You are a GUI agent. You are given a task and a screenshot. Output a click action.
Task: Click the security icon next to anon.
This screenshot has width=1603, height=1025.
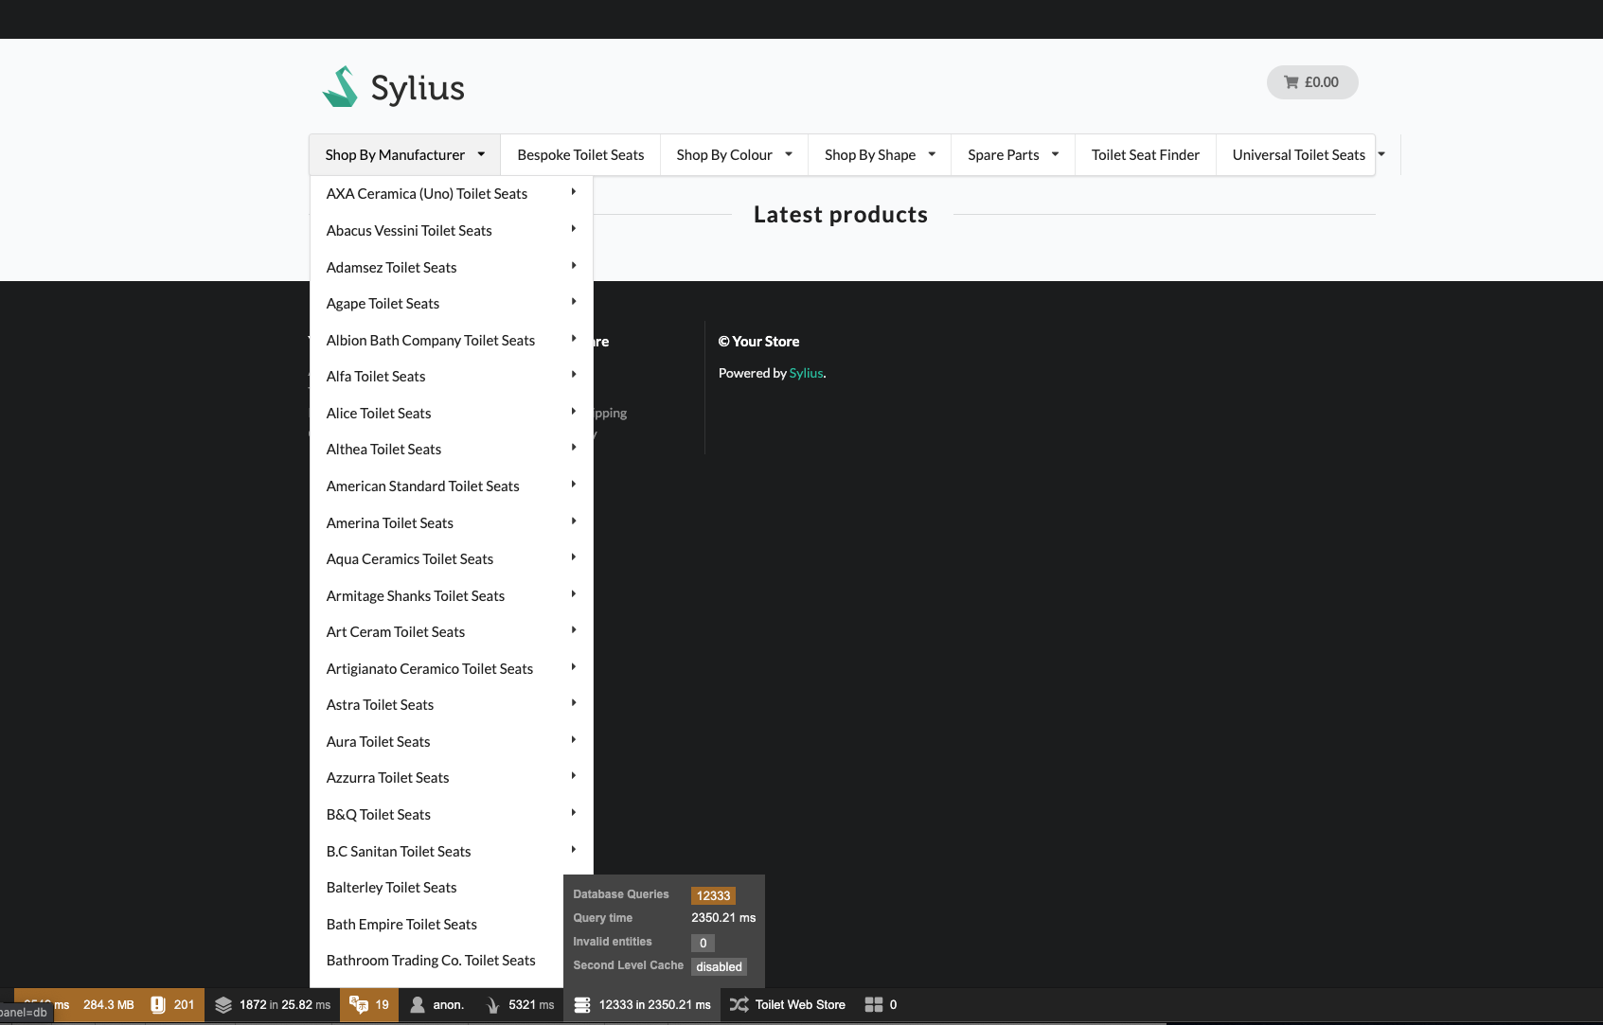coord(417,1004)
